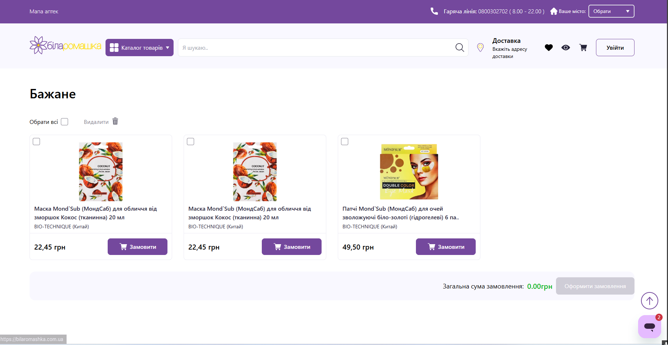
Task: Click the Оформити замовлення button
Action: pyautogui.click(x=595, y=286)
